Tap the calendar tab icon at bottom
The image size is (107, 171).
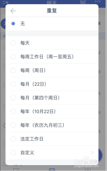click(x=52, y=170)
